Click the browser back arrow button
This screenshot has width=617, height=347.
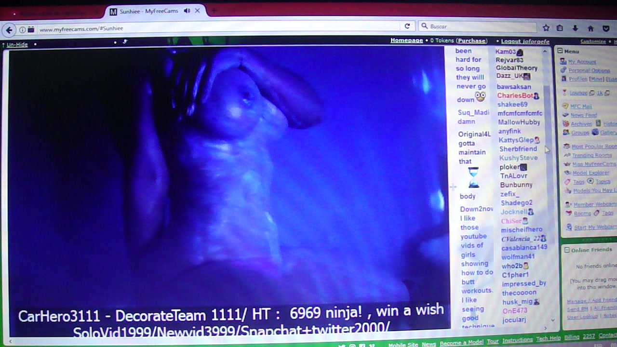(x=9, y=30)
